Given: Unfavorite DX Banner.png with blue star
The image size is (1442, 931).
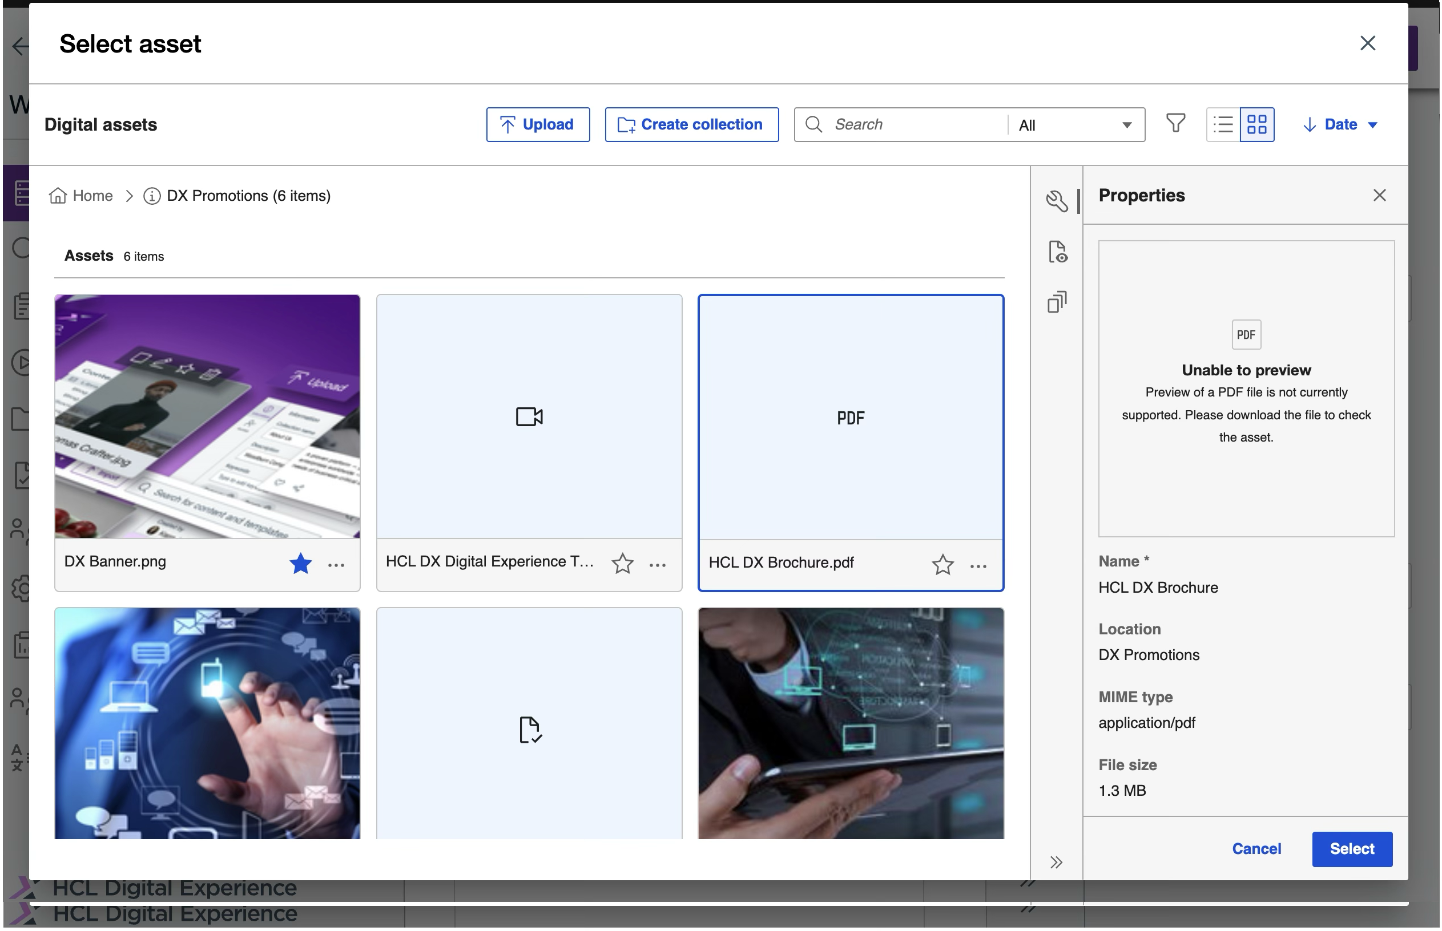Looking at the screenshot, I should [301, 564].
